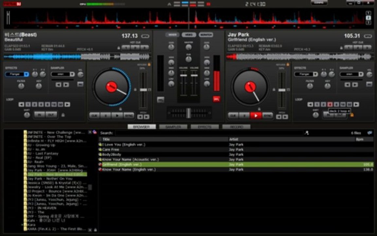The width and height of the screenshot is (377, 236).
Task: Toggle the red PFL button for right deck
Action: (x=216, y=99)
